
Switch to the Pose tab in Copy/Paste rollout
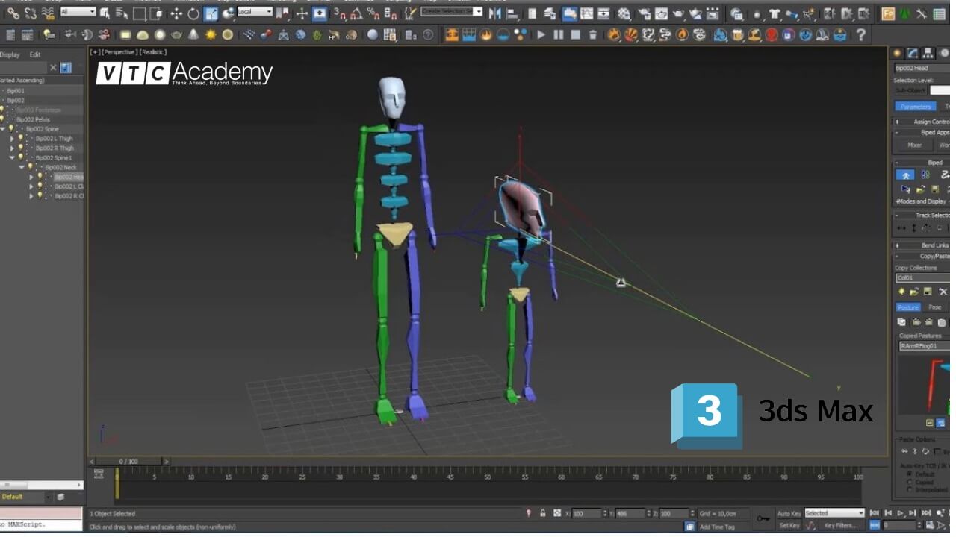[x=934, y=307]
